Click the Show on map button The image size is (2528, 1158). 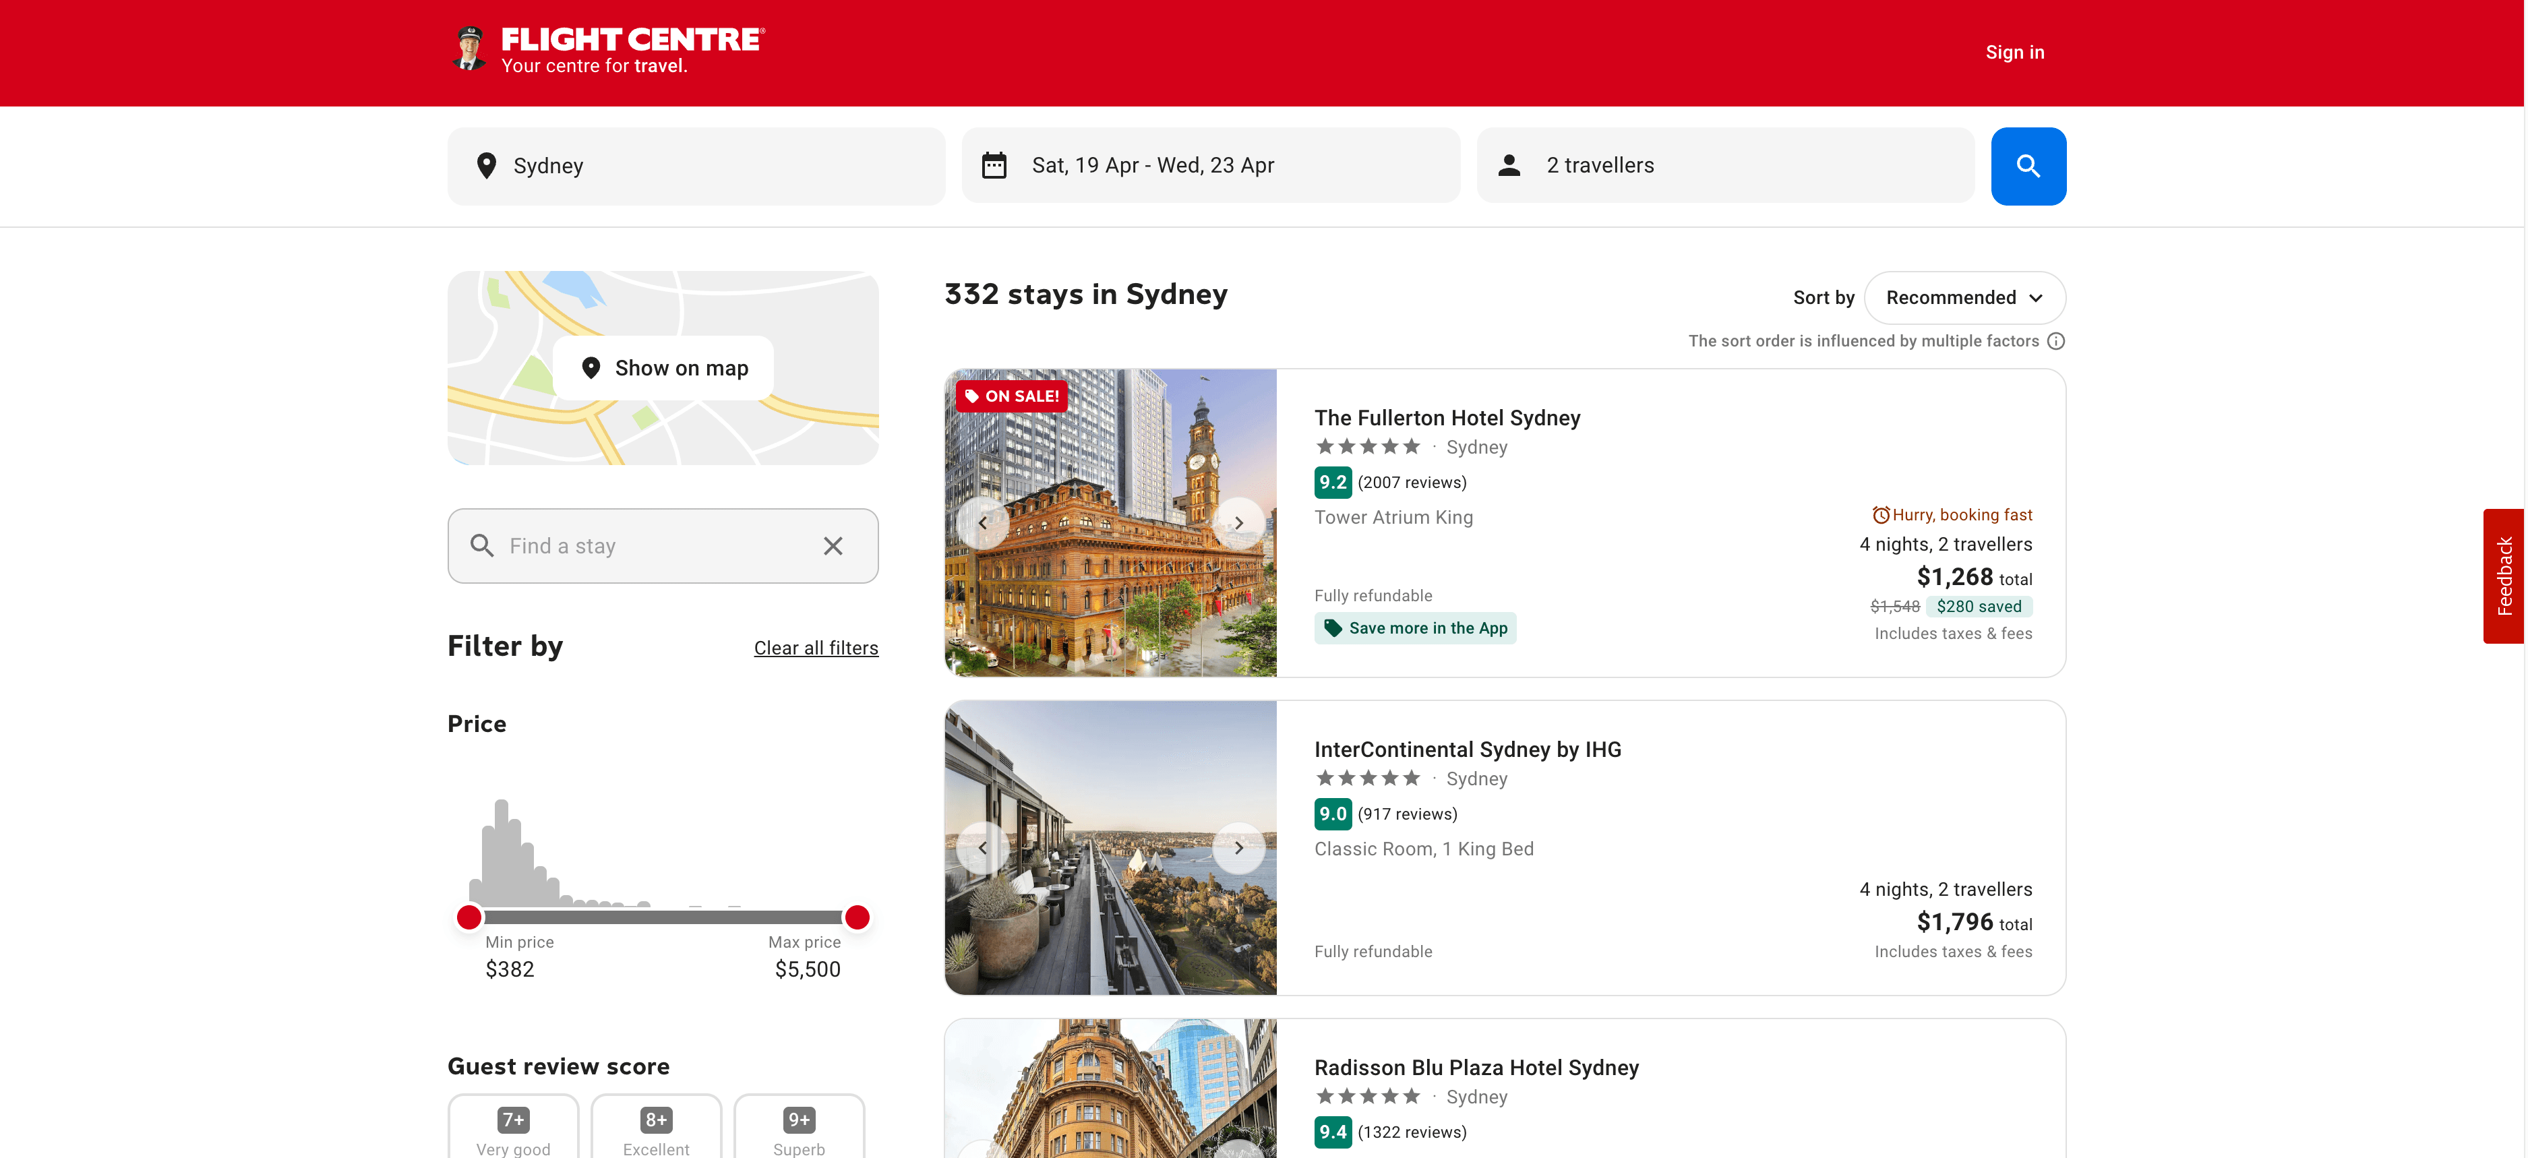[663, 368]
